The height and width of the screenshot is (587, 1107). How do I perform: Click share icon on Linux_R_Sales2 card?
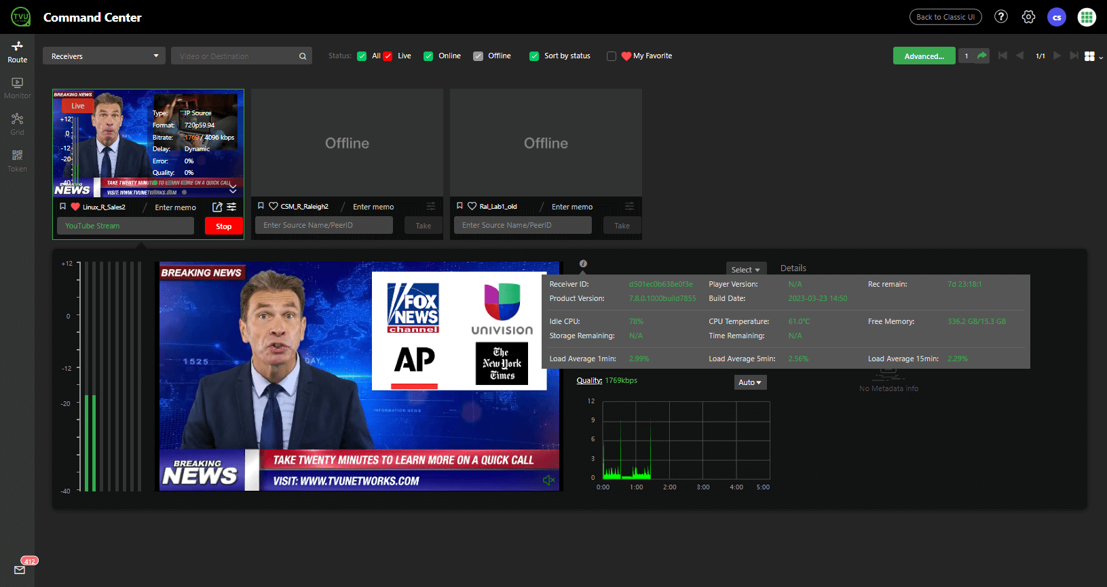[217, 207]
